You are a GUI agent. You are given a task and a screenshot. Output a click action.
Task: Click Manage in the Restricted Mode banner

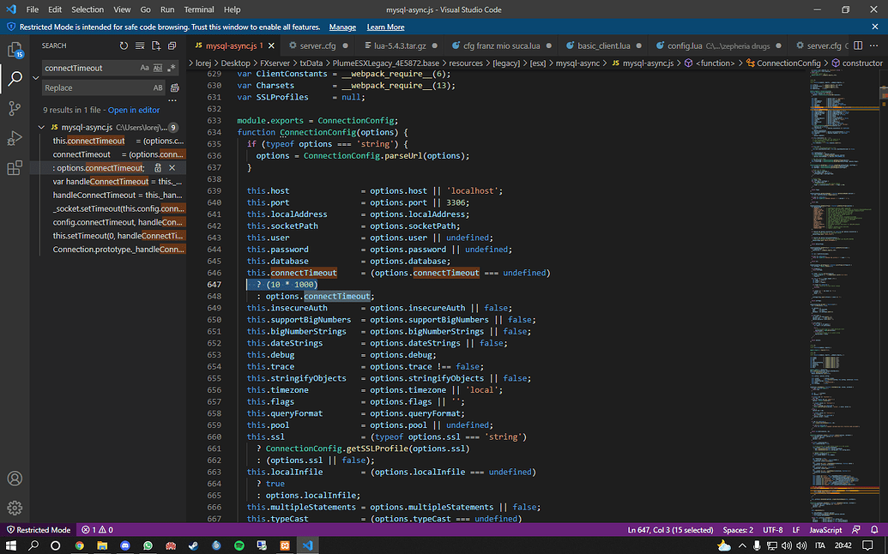tap(342, 27)
